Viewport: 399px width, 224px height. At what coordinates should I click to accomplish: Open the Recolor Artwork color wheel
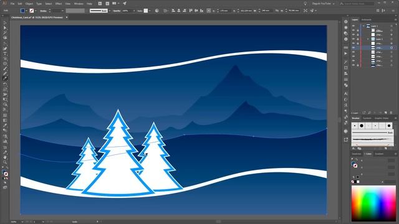[156, 11]
